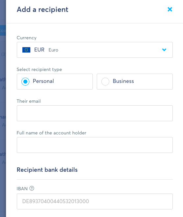The image size is (183, 217).
Task: Click the Select recipient type label
Action: point(39,69)
